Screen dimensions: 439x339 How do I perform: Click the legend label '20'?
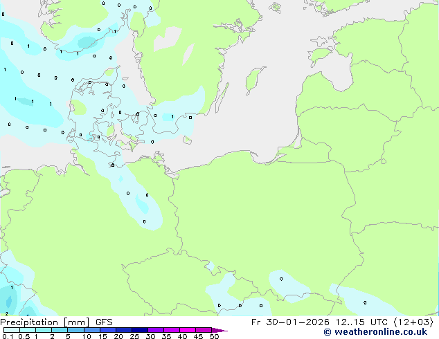[x=118, y=336]
